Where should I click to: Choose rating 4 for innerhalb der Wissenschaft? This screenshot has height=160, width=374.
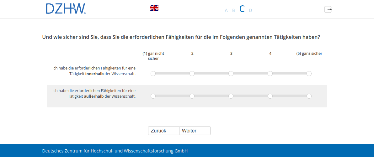(270, 74)
